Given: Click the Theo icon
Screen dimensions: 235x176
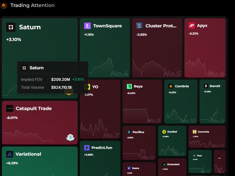Looking at the screenshot, I should 194,156.
